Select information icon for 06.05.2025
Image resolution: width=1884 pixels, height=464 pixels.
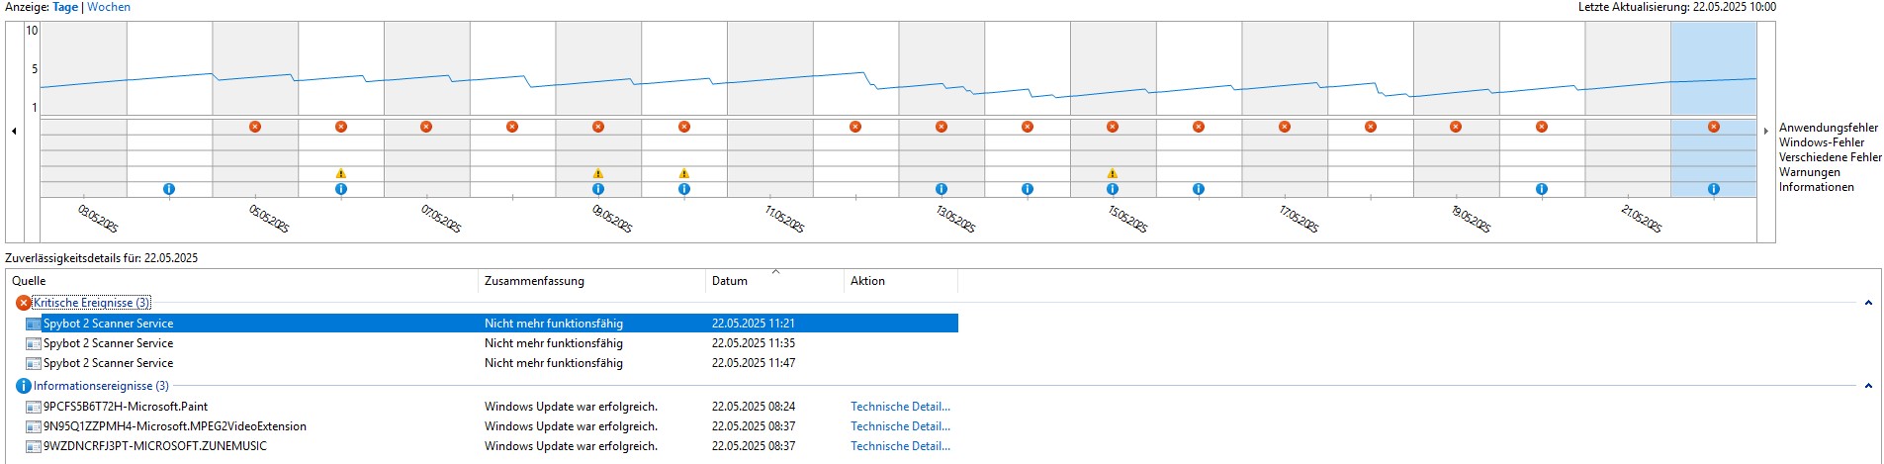pyautogui.click(x=341, y=189)
